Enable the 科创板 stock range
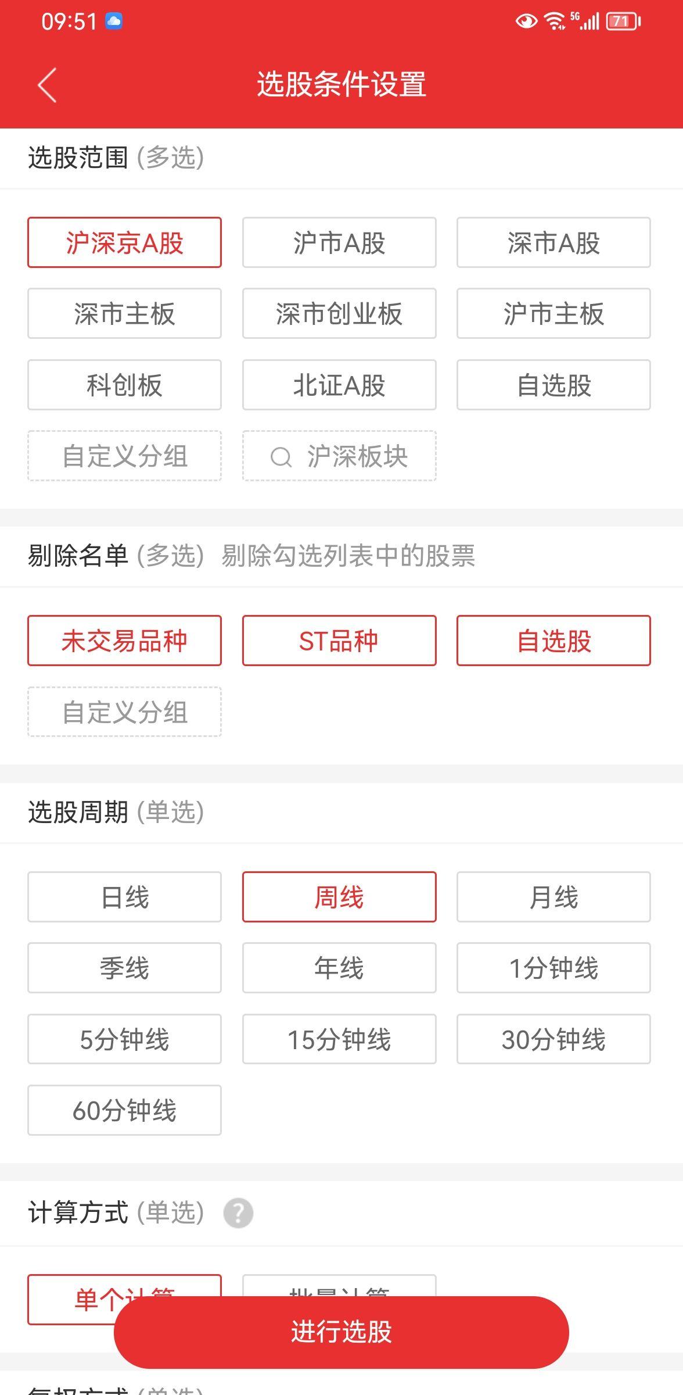683x1395 pixels. click(124, 385)
